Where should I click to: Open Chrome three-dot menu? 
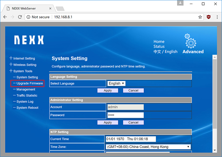tap(217, 17)
